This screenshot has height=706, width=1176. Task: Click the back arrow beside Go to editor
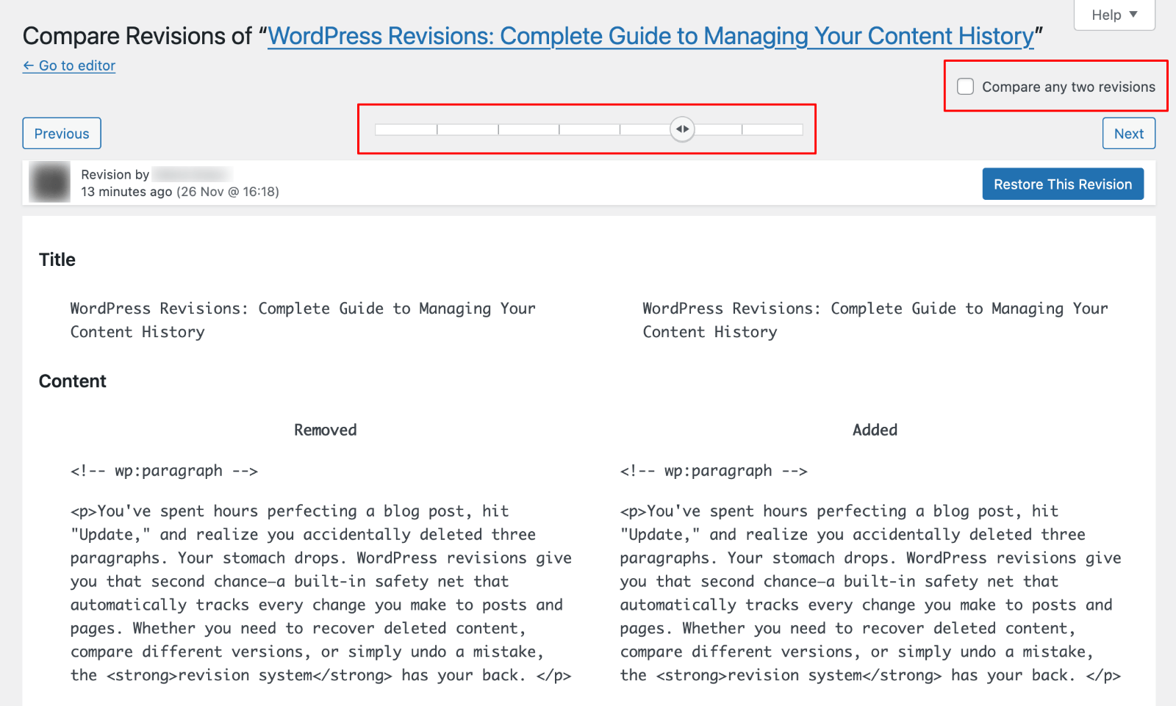pos(29,65)
